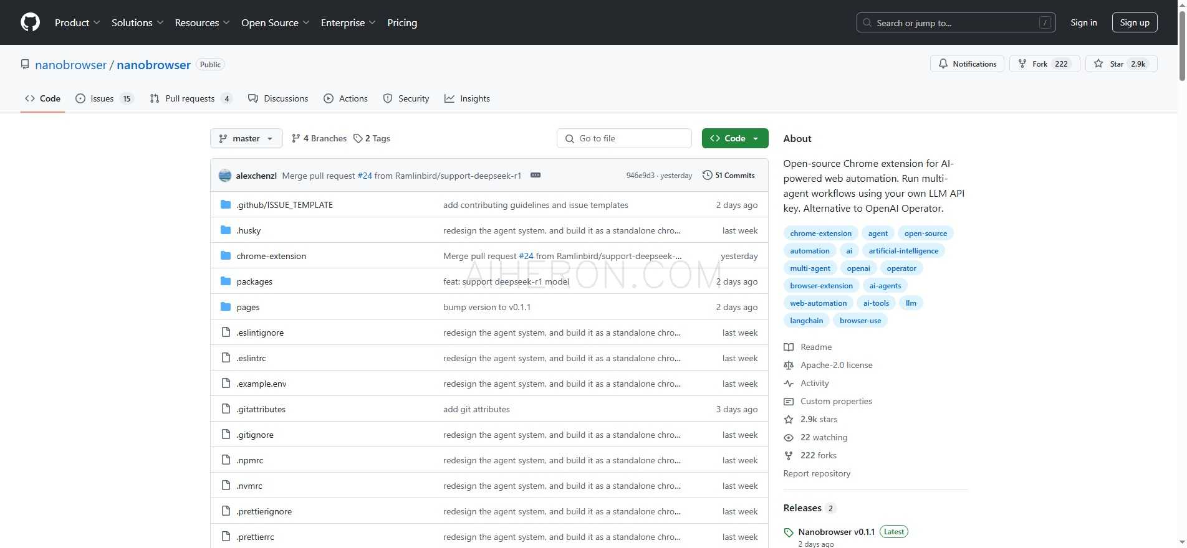Click the license scale icon

(x=789, y=365)
